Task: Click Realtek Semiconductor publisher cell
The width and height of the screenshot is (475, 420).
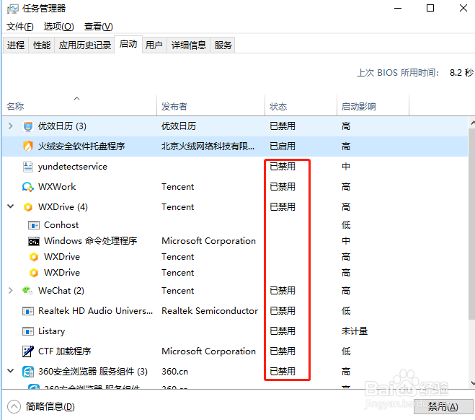Action: click(210, 311)
